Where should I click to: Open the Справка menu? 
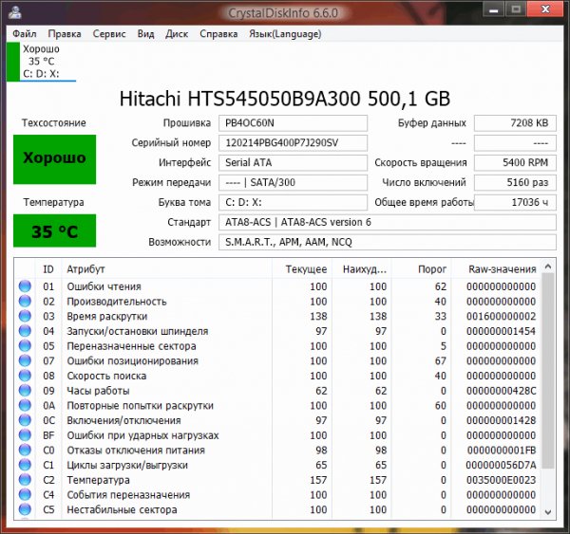coord(218,34)
